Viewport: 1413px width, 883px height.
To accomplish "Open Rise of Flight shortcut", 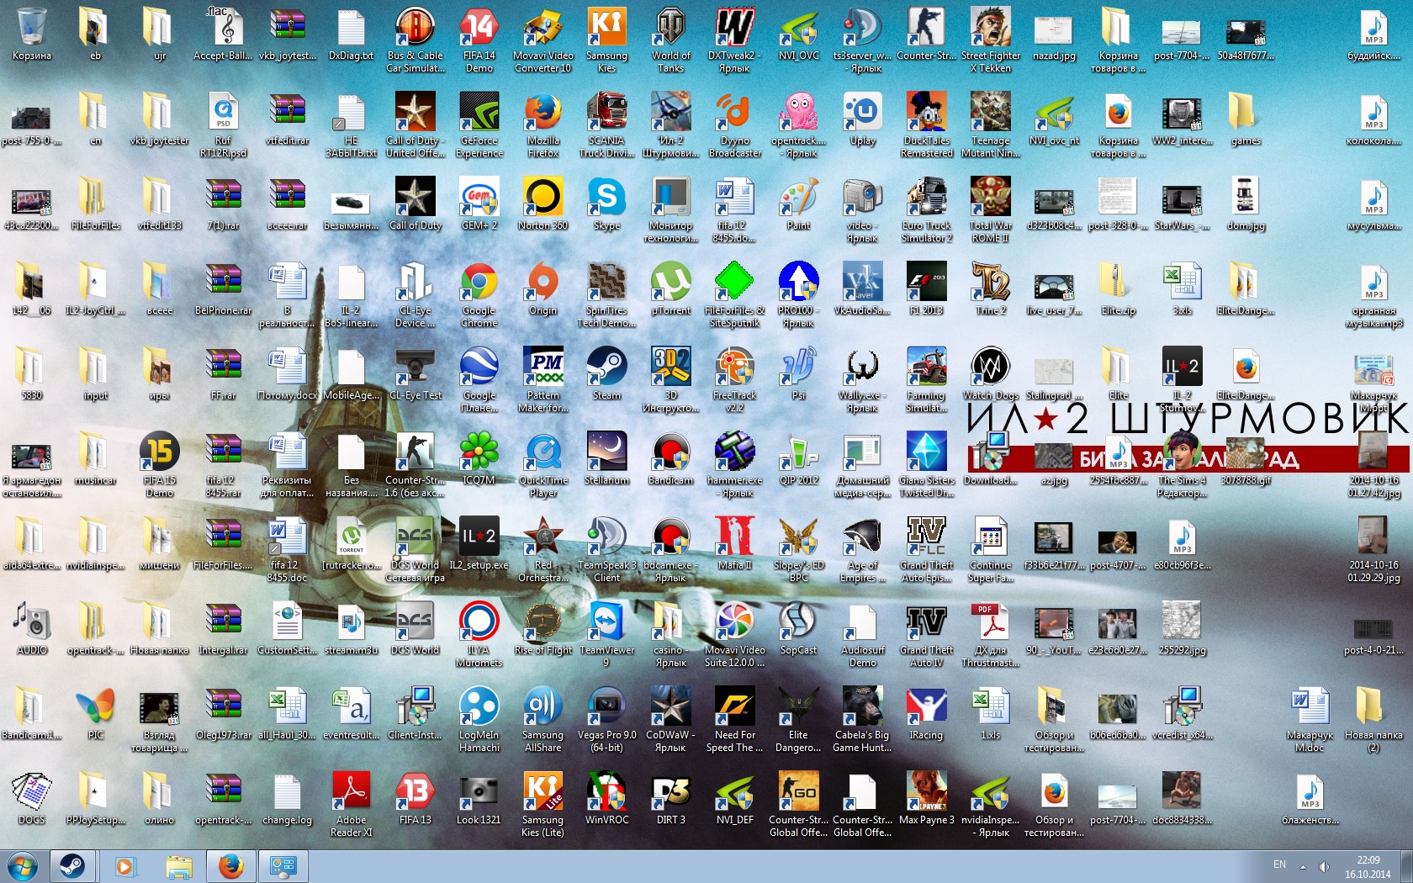I will 542,629.
